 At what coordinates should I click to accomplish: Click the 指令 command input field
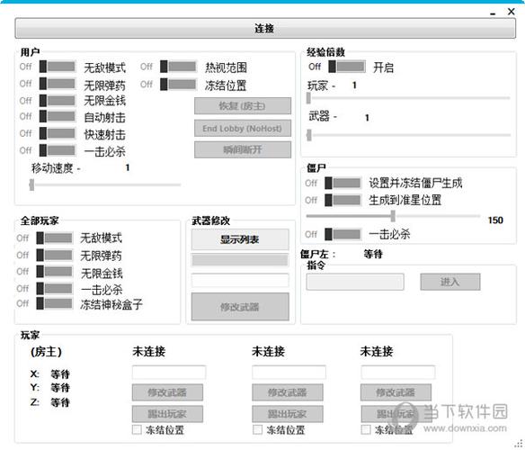tap(355, 282)
